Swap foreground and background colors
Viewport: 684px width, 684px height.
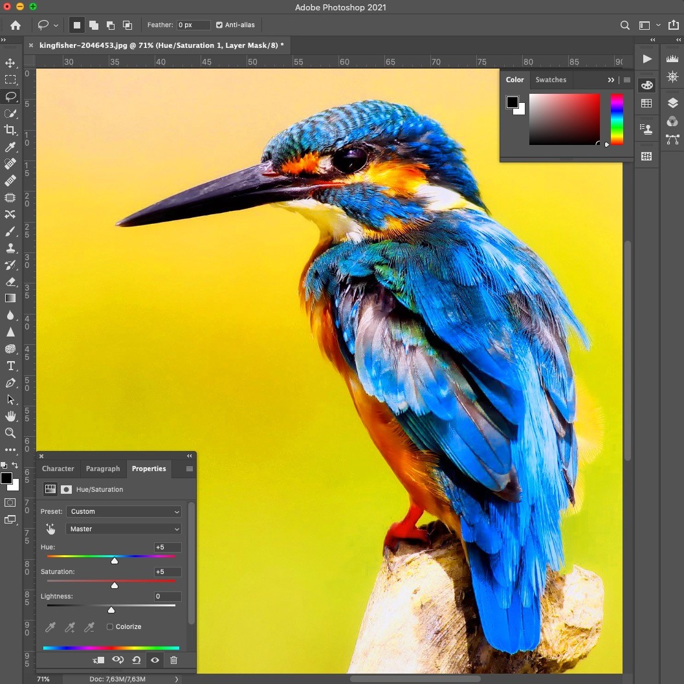pos(15,465)
